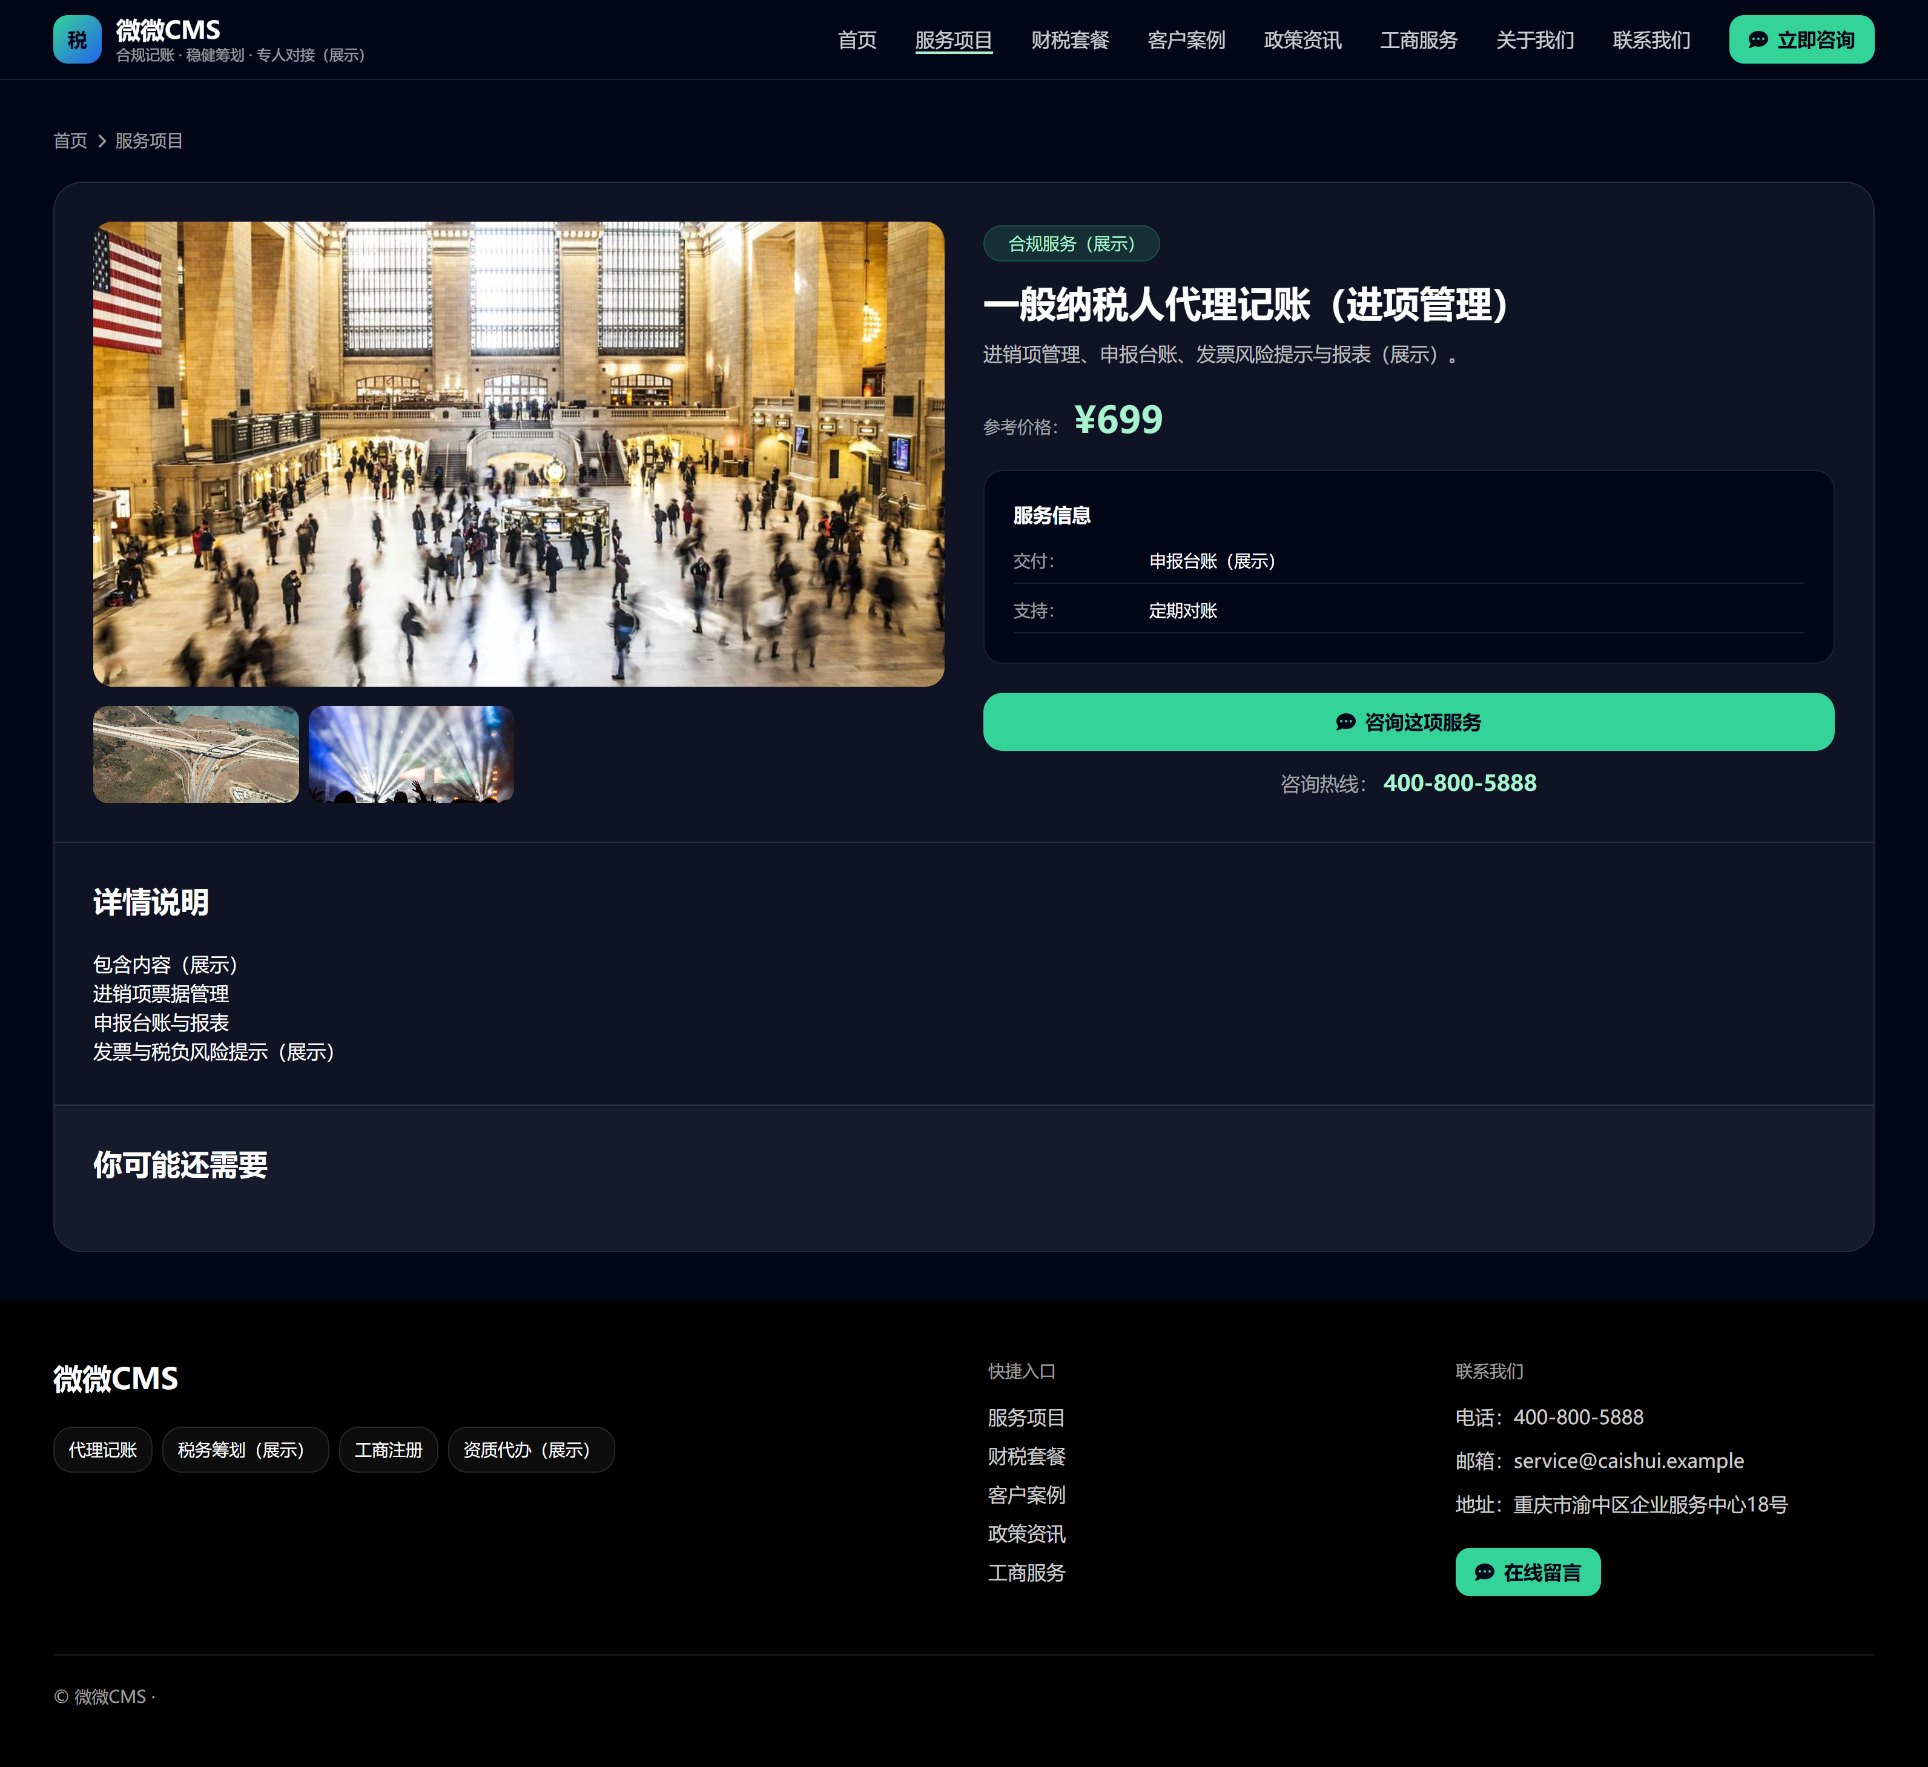This screenshot has height=1767, width=1928.
Task: Select the concert lights thumbnail
Action: (411, 755)
